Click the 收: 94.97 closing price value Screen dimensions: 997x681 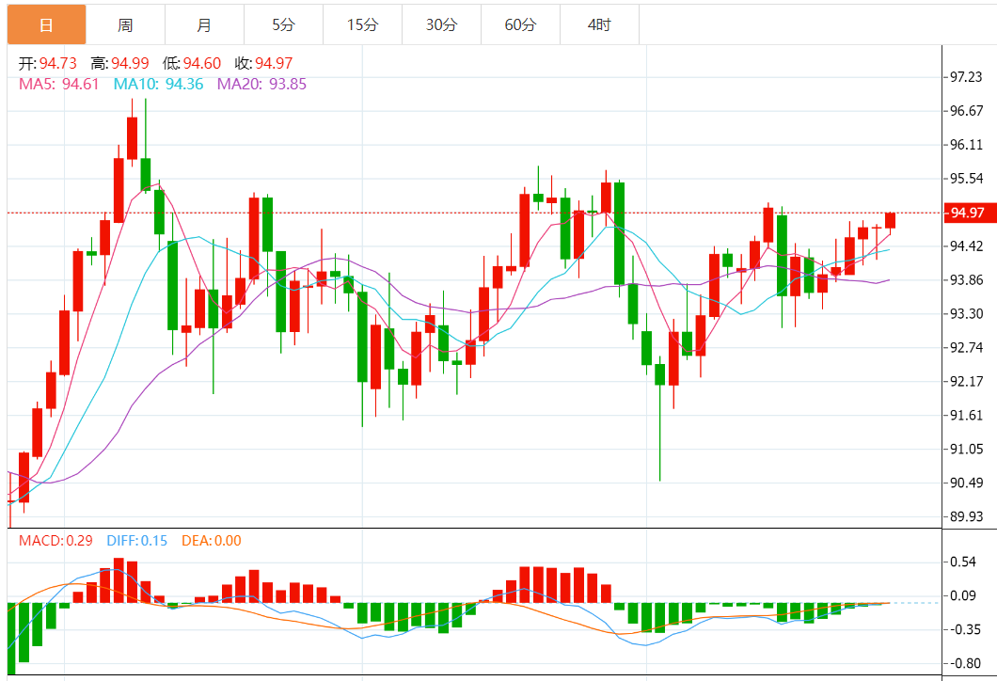[263, 63]
